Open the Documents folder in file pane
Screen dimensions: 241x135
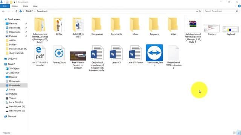pyautogui.click(x=116, y=25)
